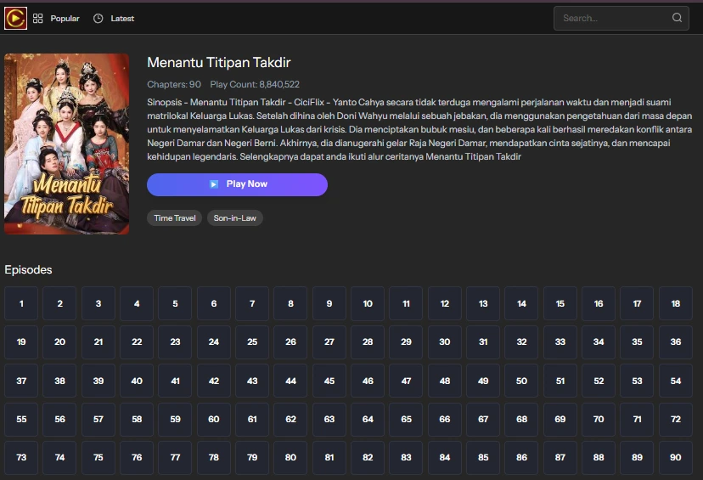Choose episode 45
The width and height of the screenshot is (703, 480).
[329, 381]
